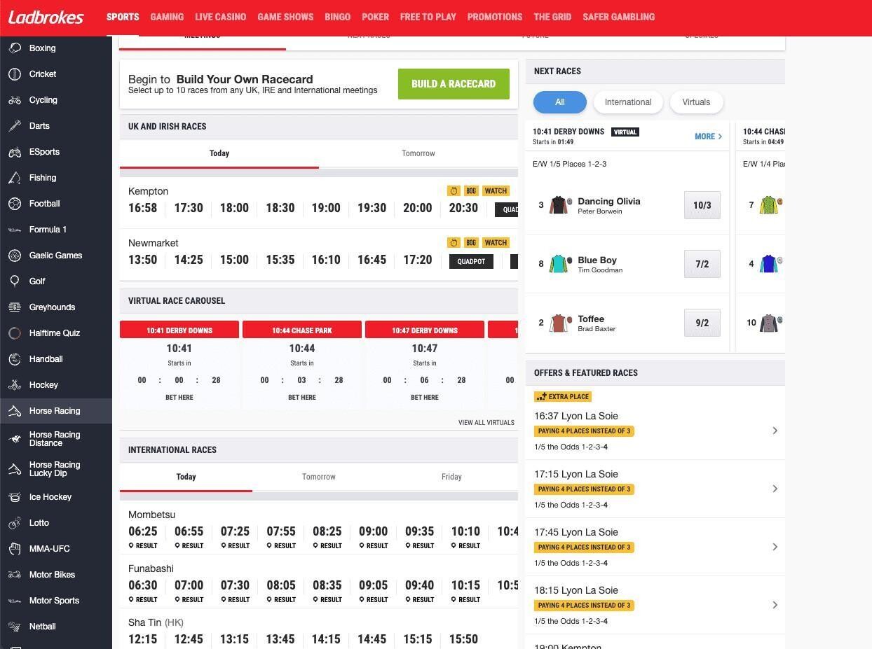Image resolution: width=872 pixels, height=649 pixels.
Task: Click the Build a Racecard button
Action: 454,84
